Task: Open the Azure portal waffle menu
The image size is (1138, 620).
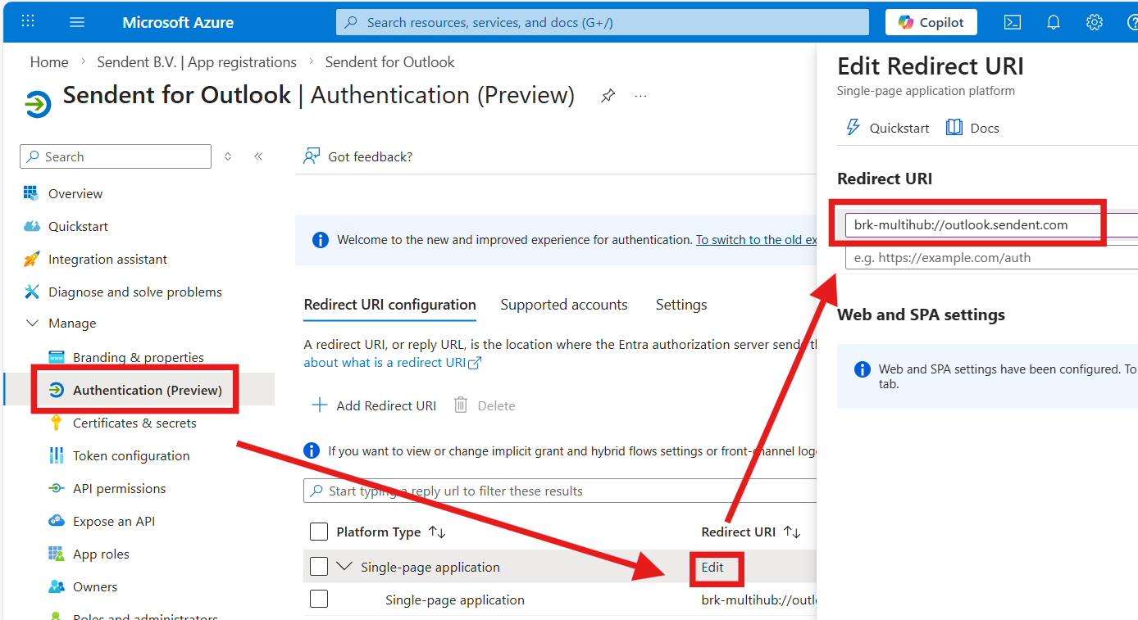Action: [x=28, y=22]
